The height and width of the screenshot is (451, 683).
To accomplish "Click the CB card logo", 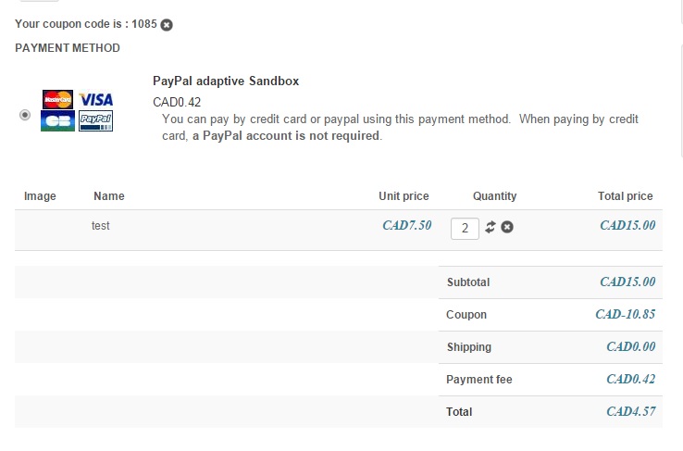I will (x=57, y=121).
